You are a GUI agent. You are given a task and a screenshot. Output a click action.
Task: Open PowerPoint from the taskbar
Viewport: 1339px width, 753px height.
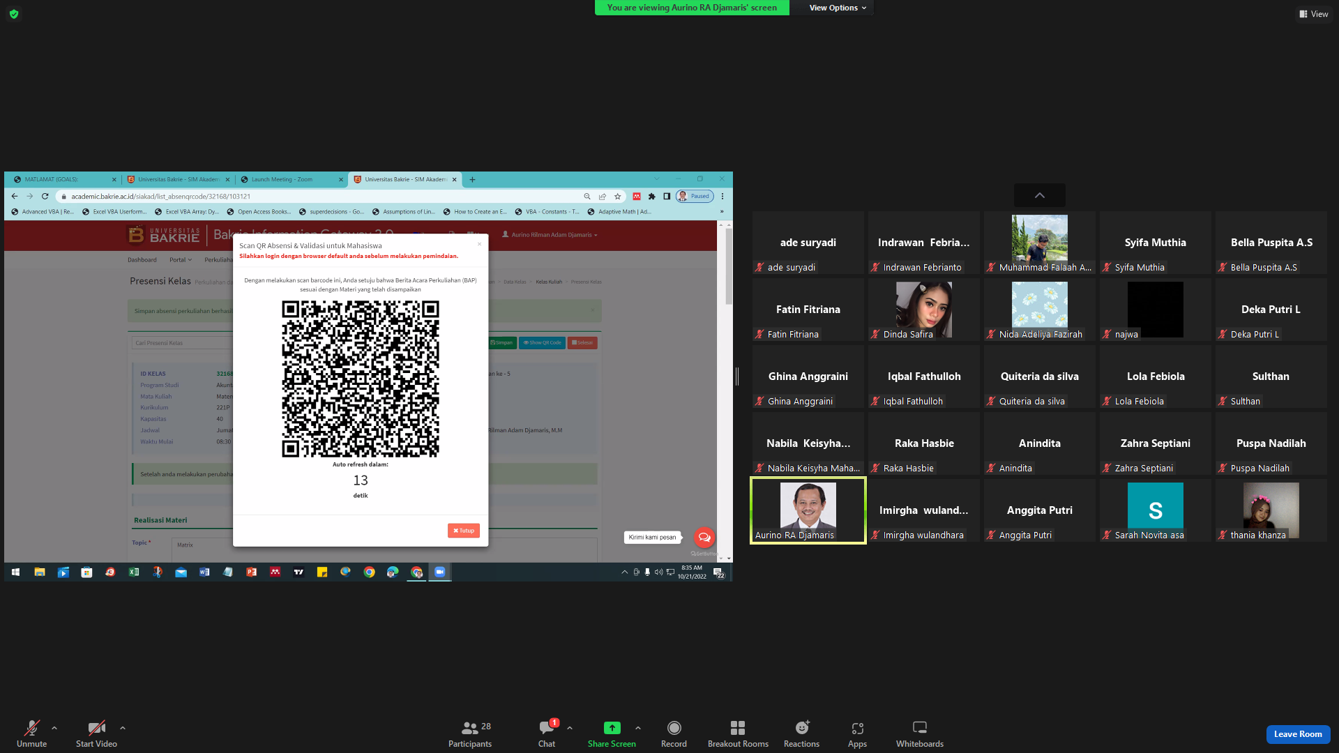[x=251, y=572]
